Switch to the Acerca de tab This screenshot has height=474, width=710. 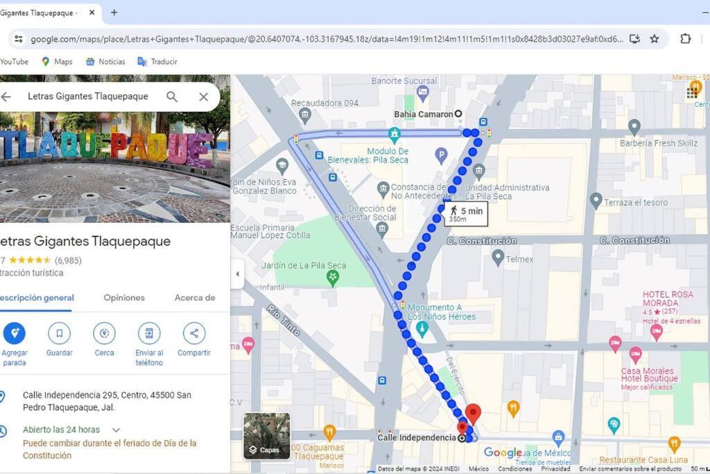195,298
